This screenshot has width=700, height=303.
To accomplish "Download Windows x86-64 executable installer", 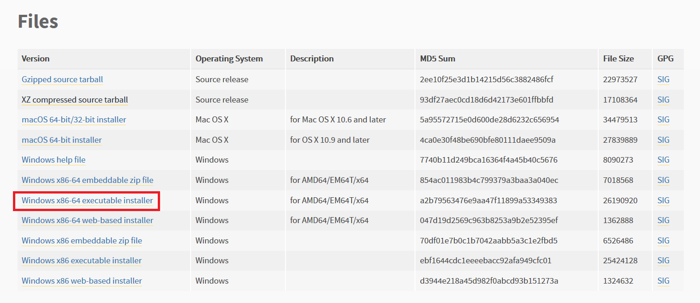I will pos(87,200).
